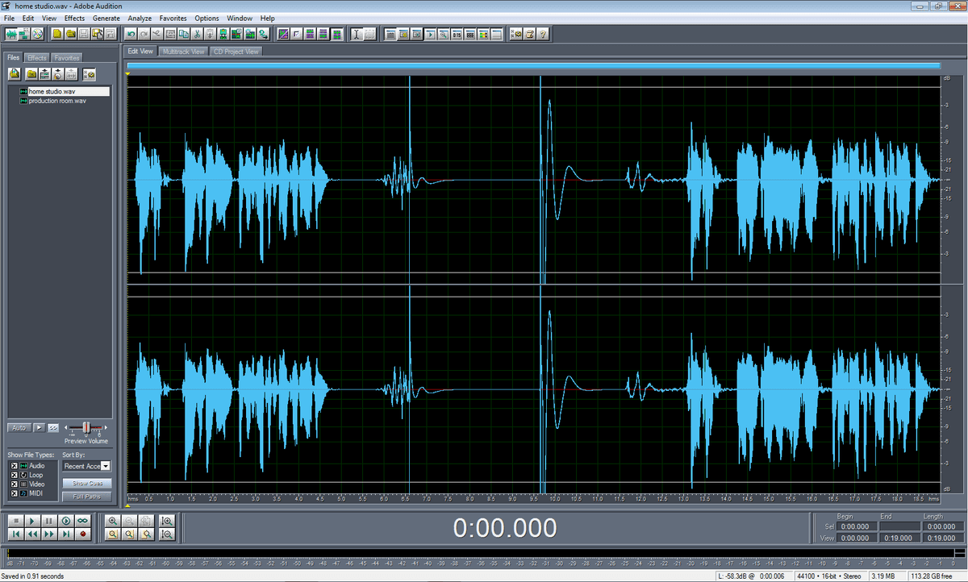The image size is (968, 582).
Task: Uncheck MIDI in Show File Types
Action: tap(13, 493)
